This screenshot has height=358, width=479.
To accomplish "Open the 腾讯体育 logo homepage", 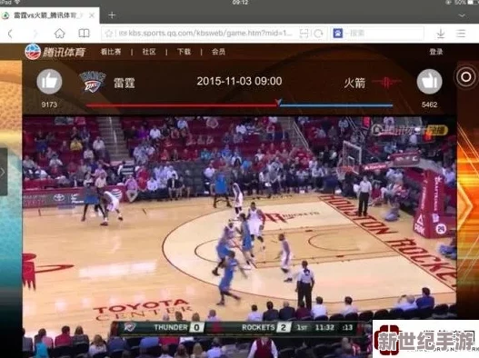I will [55, 52].
